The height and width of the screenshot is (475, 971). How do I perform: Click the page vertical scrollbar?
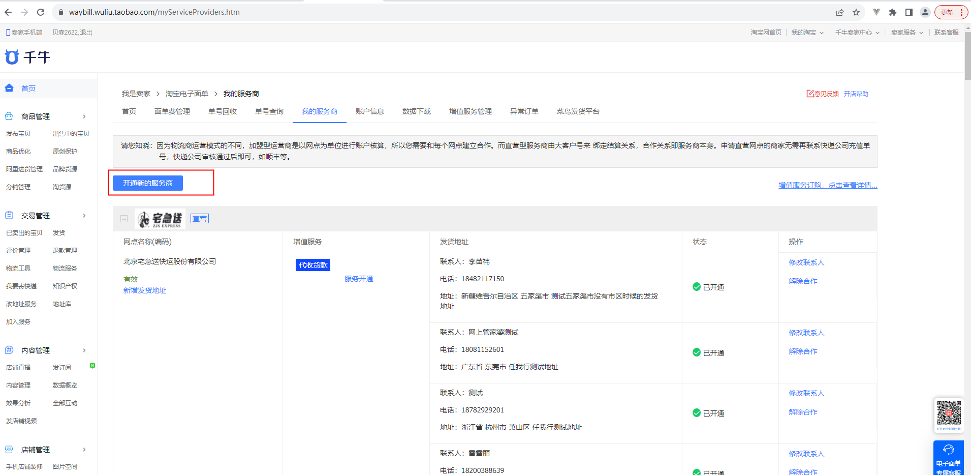click(967, 56)
